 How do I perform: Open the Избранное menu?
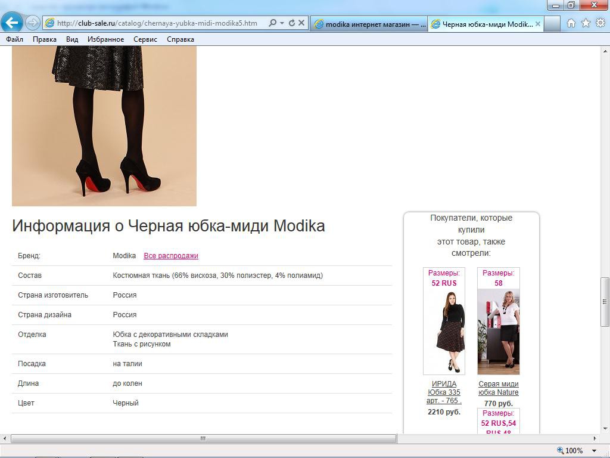tap(105, 39)
